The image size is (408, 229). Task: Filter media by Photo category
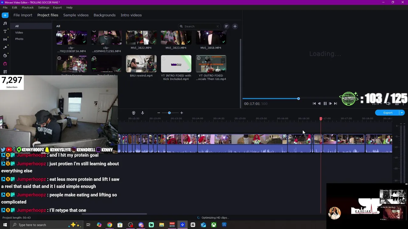click(x=19, y=39)
